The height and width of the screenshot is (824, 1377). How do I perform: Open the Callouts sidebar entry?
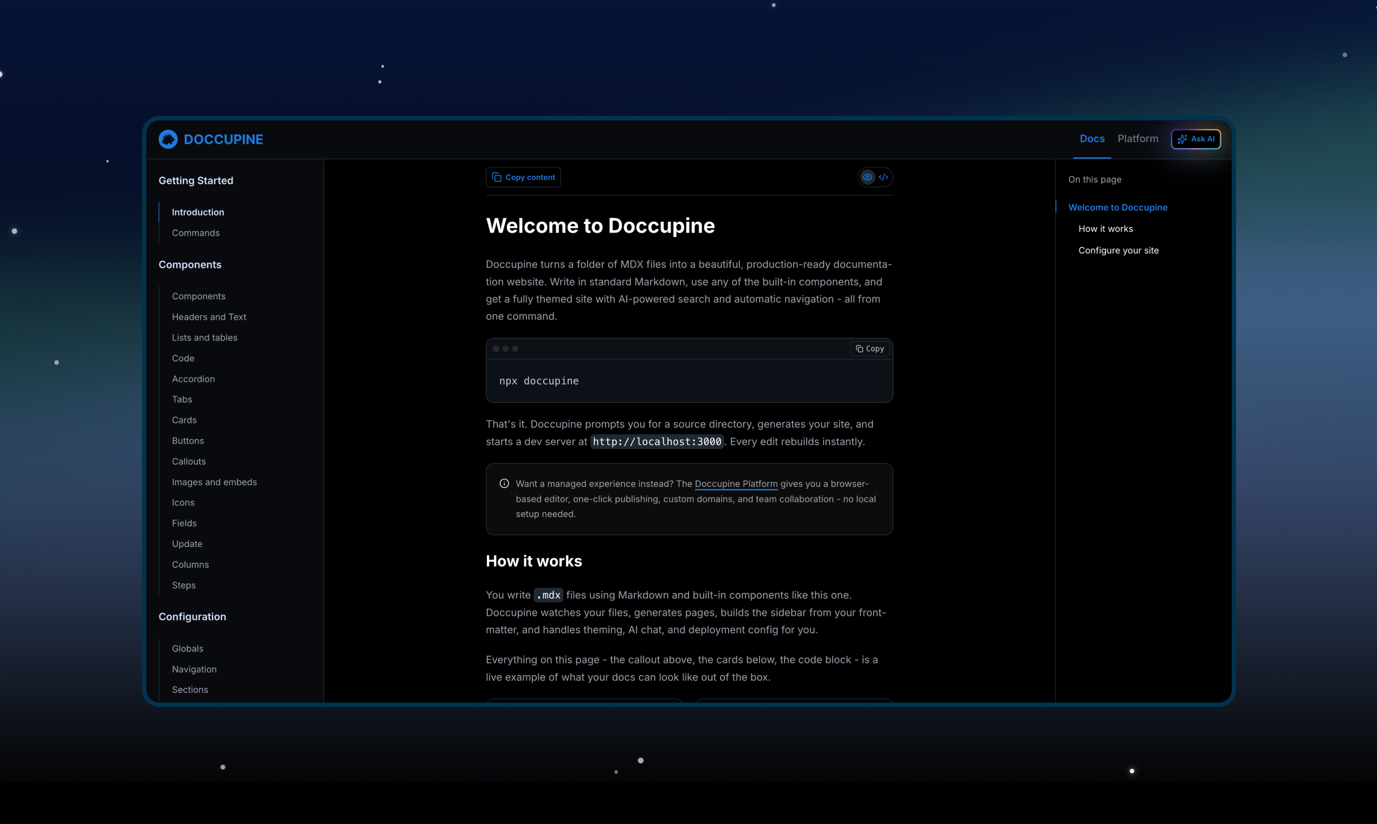(x=189, y=461)
